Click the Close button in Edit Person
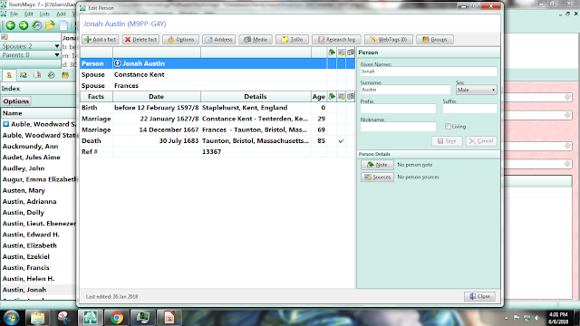580x326 pixels. (479, 296)
